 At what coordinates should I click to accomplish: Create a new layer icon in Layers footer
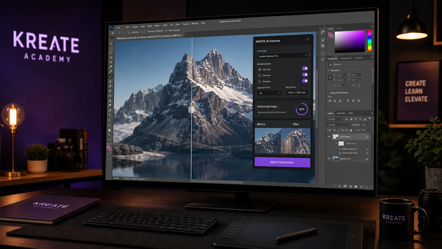tap(361, 187)
